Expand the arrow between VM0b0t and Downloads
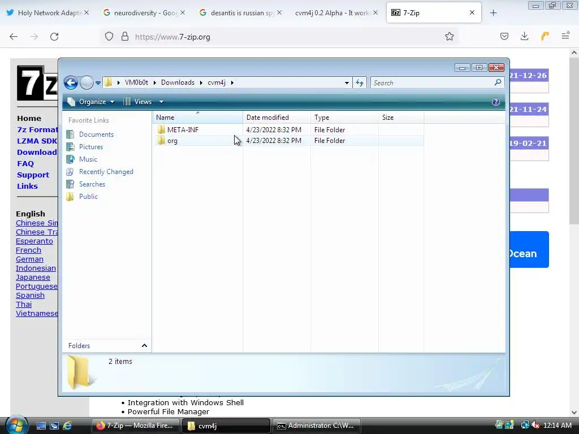Screen dimensions: 579x434 tap(155, 83)
